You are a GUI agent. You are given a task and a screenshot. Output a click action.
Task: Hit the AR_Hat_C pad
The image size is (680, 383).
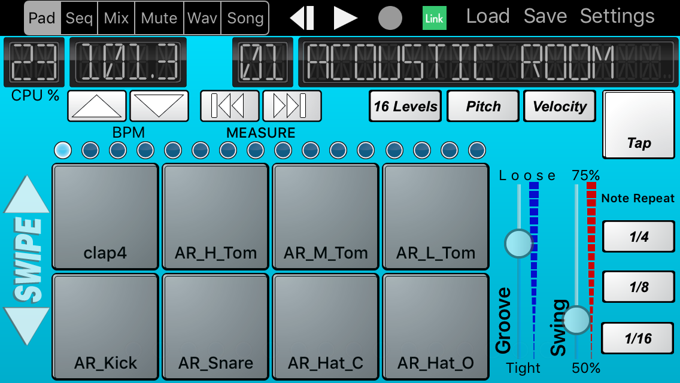tap(326, 327)
